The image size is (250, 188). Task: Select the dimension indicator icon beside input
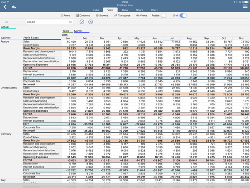point(6,22)
